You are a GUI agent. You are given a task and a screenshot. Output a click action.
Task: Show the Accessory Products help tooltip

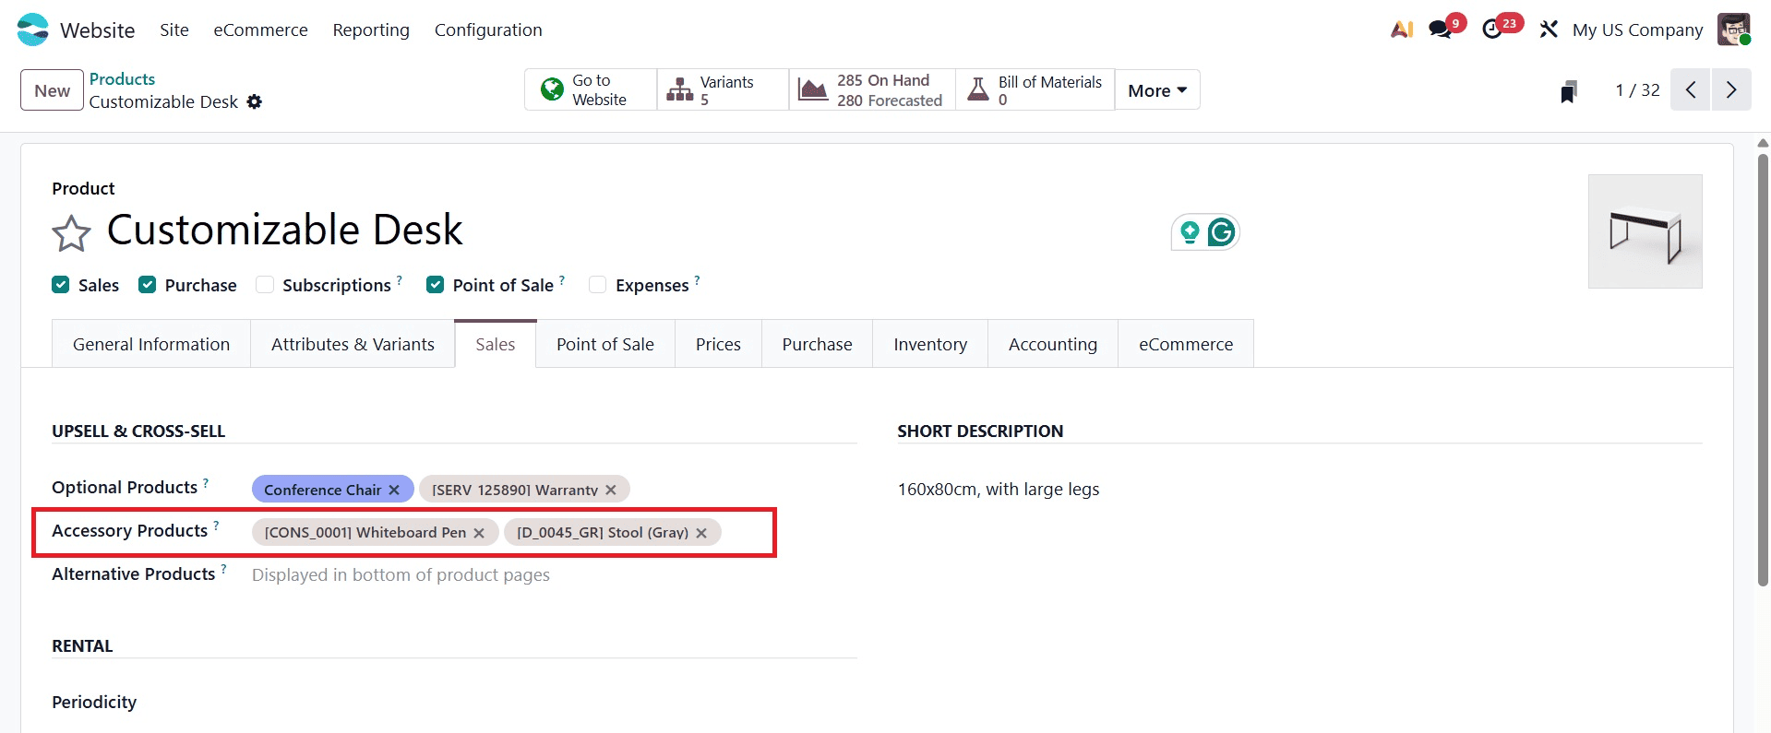(216, 526)
